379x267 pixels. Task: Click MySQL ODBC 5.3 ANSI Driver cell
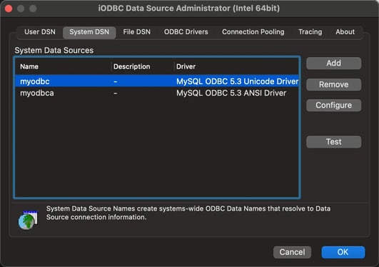231,93
